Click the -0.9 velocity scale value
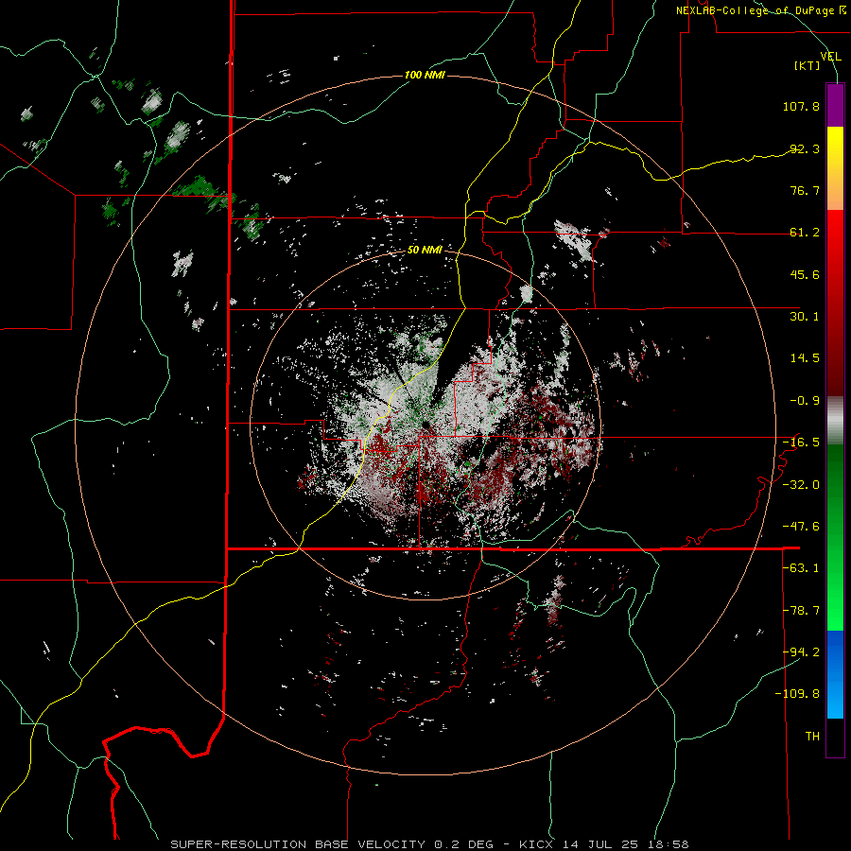This screenshot has height=851, width=851. pos(805,401)
